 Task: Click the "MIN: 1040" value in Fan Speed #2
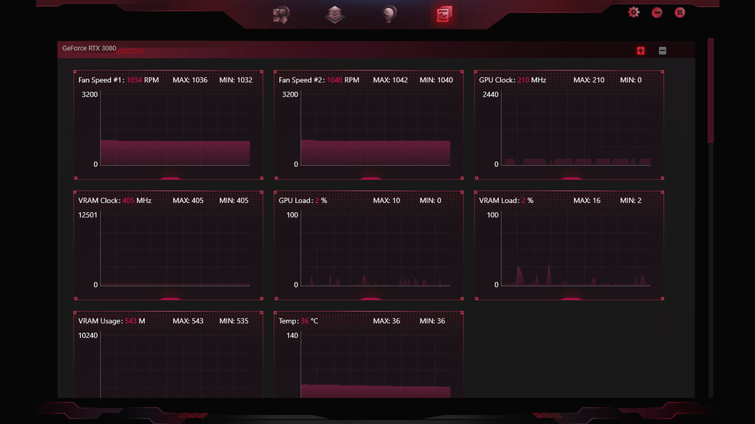[437, 80]
